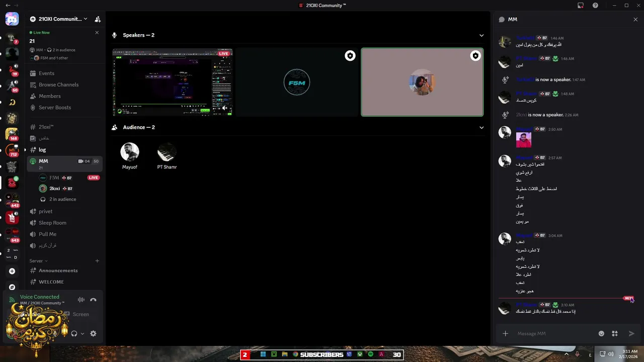Click the Voice Connected status text
Viewport: 644px width, 362px height.
40,297
